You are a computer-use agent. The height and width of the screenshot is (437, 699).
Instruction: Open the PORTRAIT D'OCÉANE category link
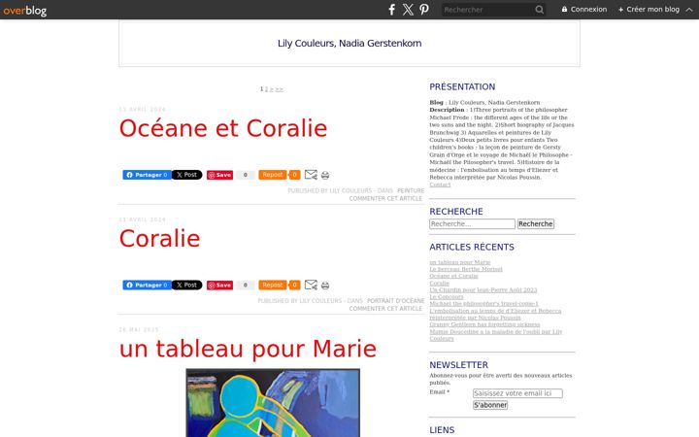pos(395,301)
